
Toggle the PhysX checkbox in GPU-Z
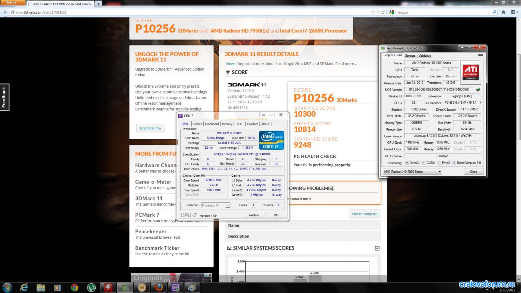(439, 163)
